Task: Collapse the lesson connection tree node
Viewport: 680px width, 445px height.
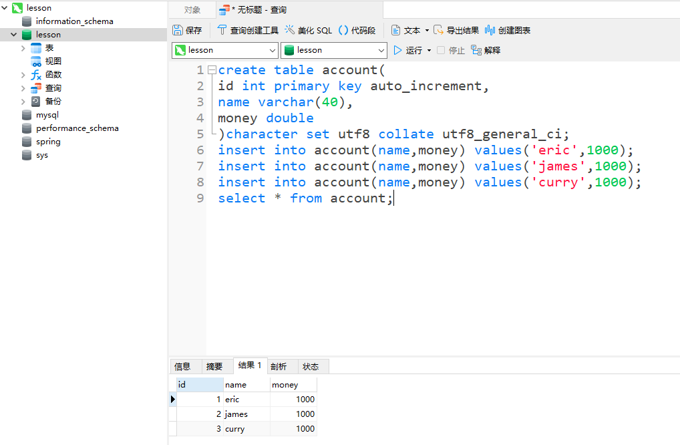Action: click(5, 8)
